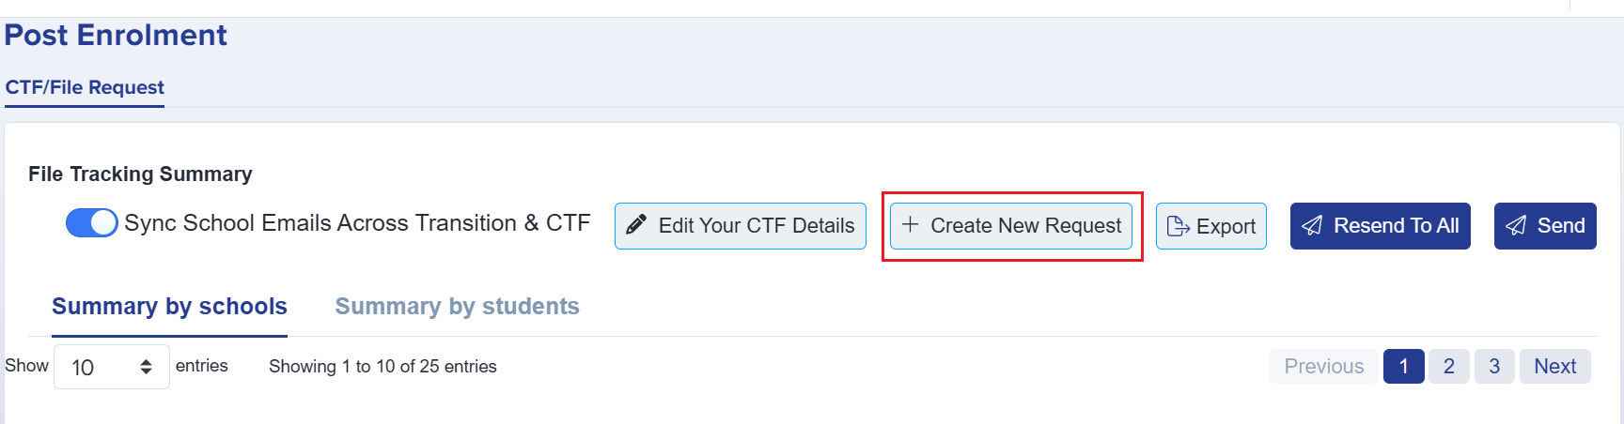Select the Summary by schools tab

tap(169, 307)
